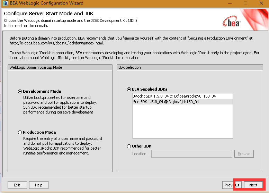Image resolution: width=269 pixels, height=193 pixels.
Task: Choose BEA Supplied JDKs option
Action: click(129, 89)
